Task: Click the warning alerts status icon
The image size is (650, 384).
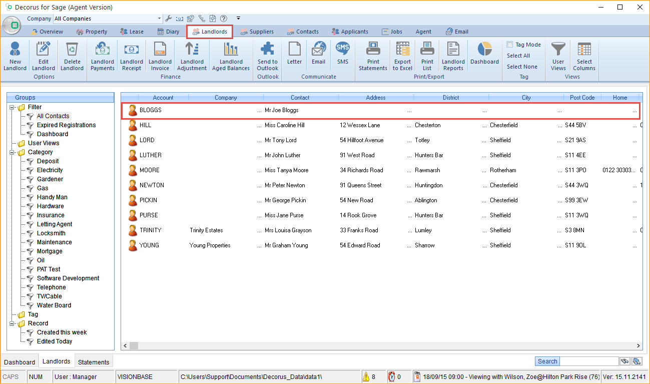Action: (366, 376)
